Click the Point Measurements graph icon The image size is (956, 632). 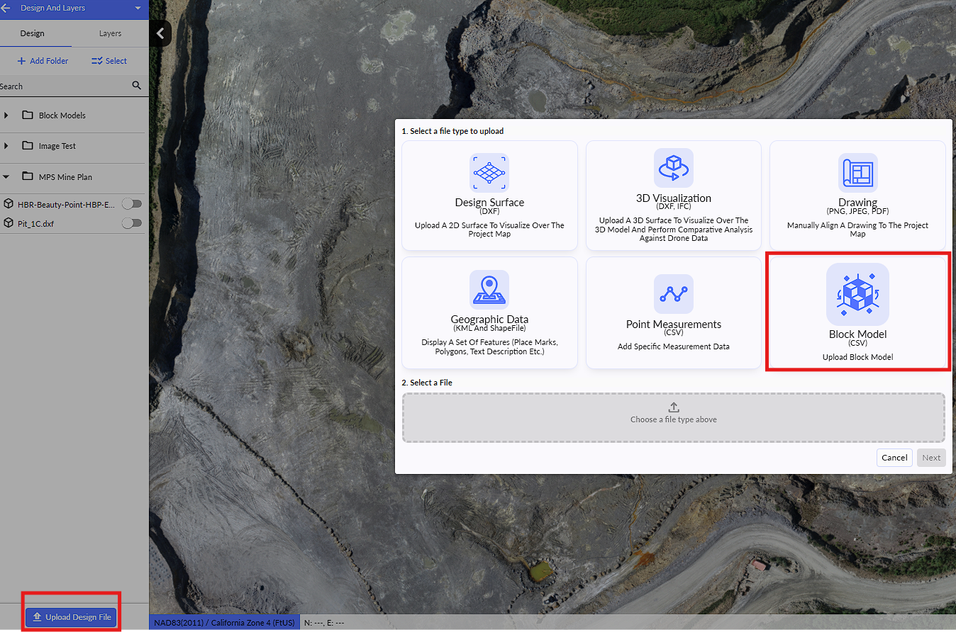click(x=674, y=294)
